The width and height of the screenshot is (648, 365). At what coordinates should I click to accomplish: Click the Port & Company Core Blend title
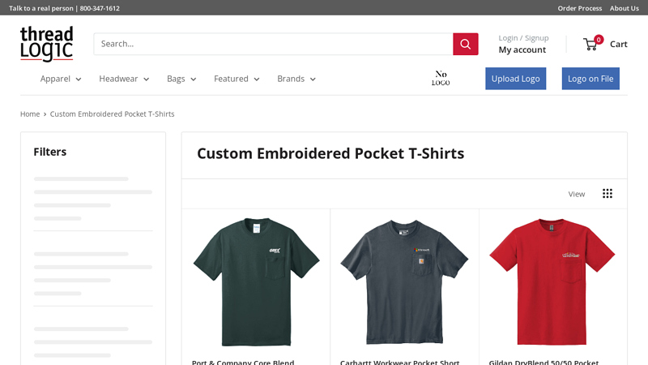pos(243,362)
